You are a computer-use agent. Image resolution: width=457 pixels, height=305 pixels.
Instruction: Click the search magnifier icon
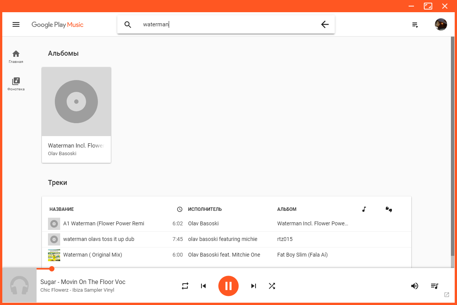coord(128,24)
